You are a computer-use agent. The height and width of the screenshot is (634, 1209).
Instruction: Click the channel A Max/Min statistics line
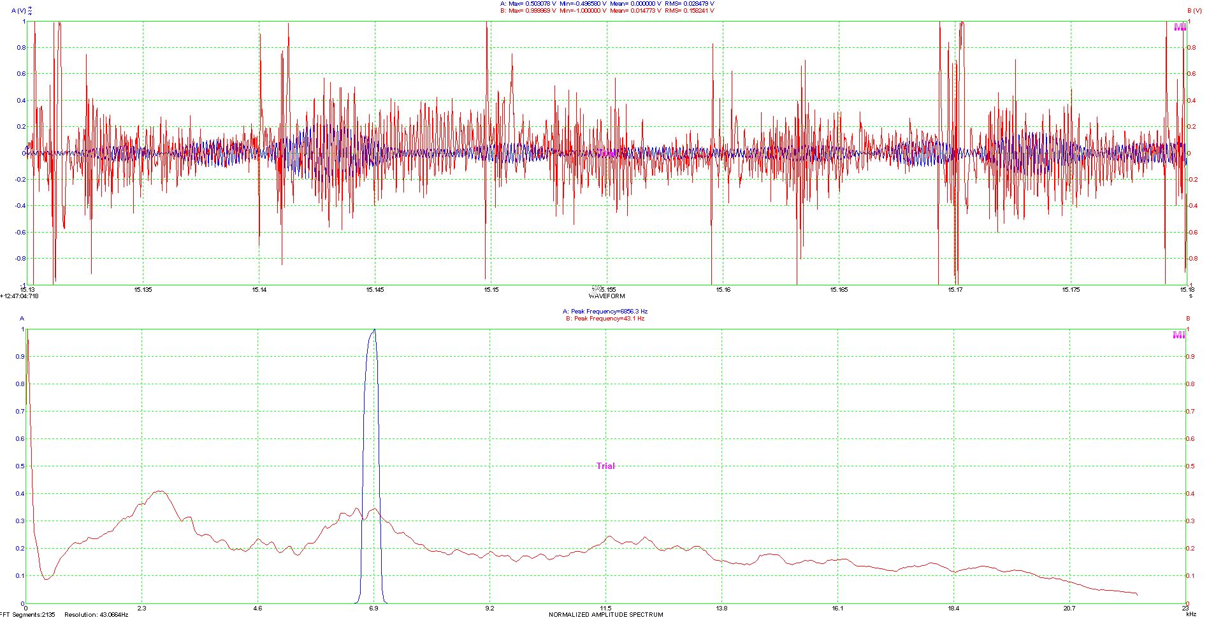coord(607,3)
